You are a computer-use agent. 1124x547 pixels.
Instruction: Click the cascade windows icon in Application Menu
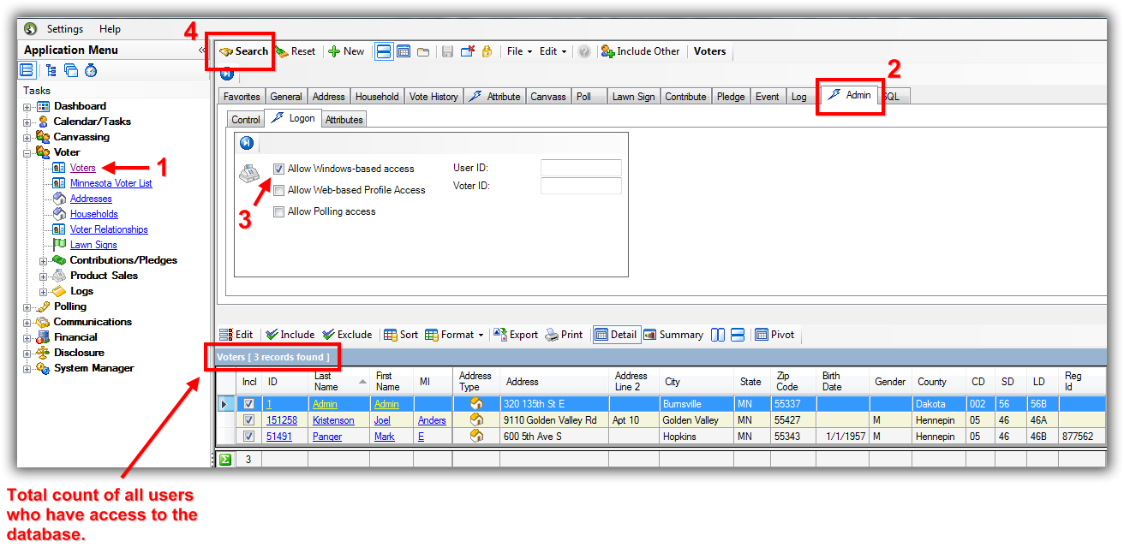coord(71,70)
